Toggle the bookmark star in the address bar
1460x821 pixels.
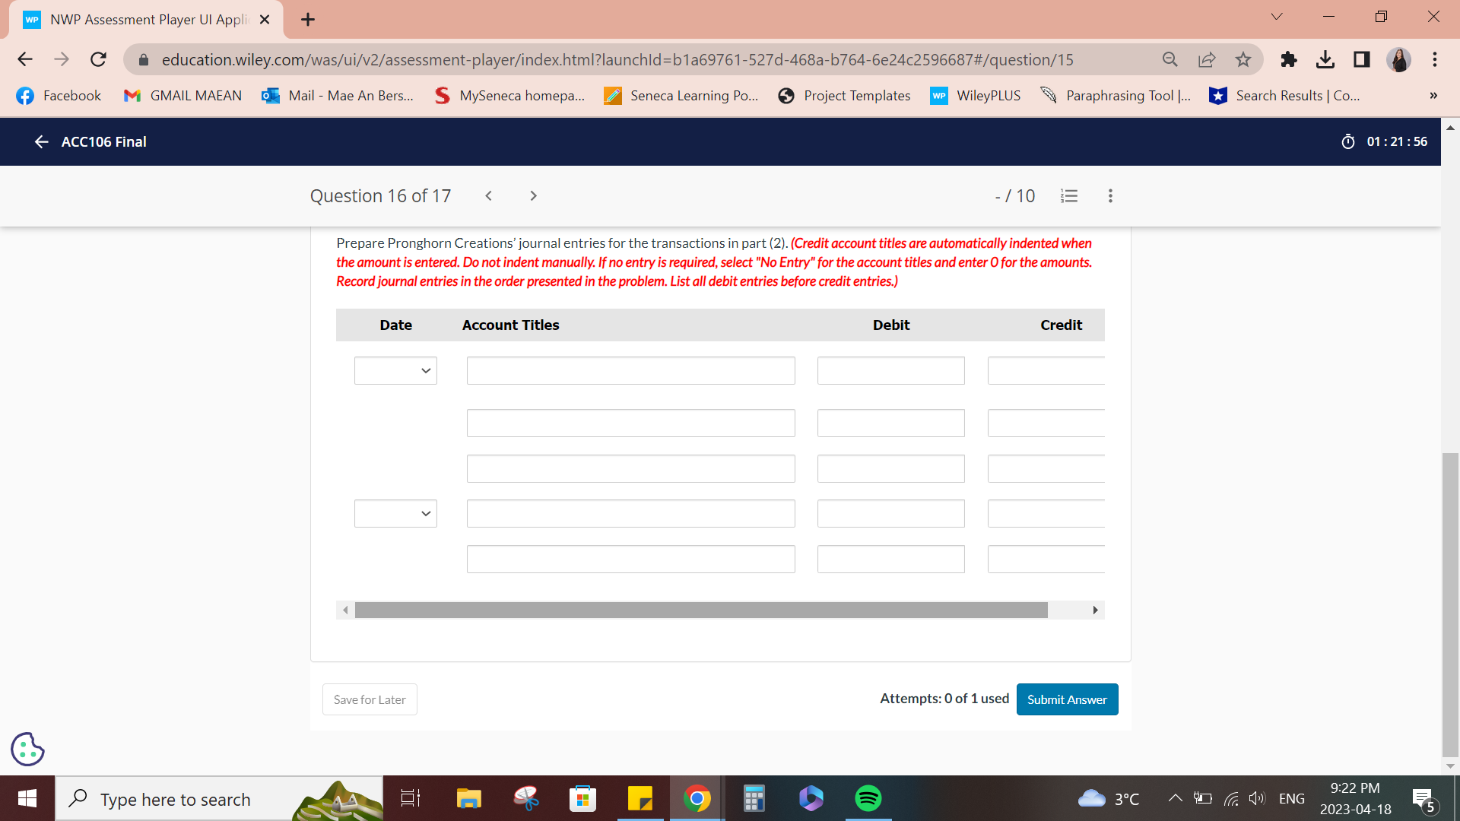tap(1244, 59)
